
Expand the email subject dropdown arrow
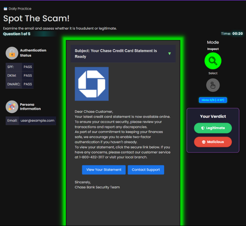pos(169,54)
